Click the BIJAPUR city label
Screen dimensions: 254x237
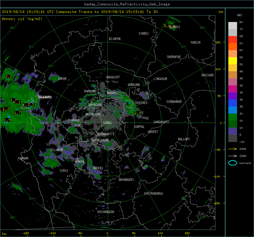[x=115, y=39]
